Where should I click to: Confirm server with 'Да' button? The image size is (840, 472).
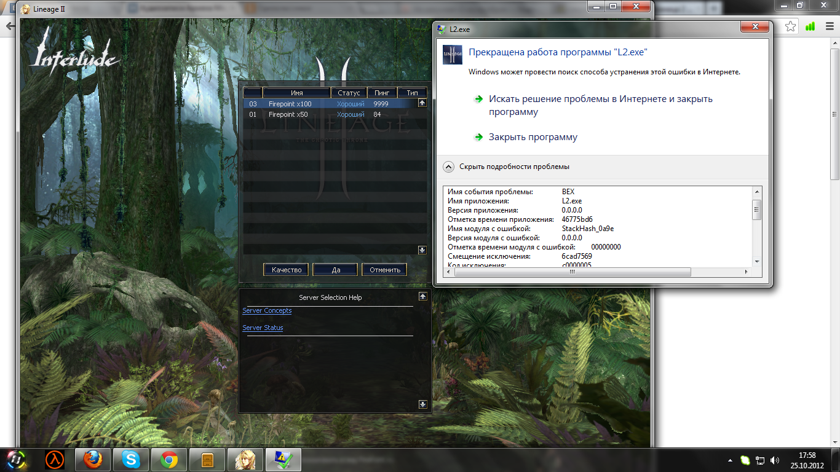[x=335, y=270]
